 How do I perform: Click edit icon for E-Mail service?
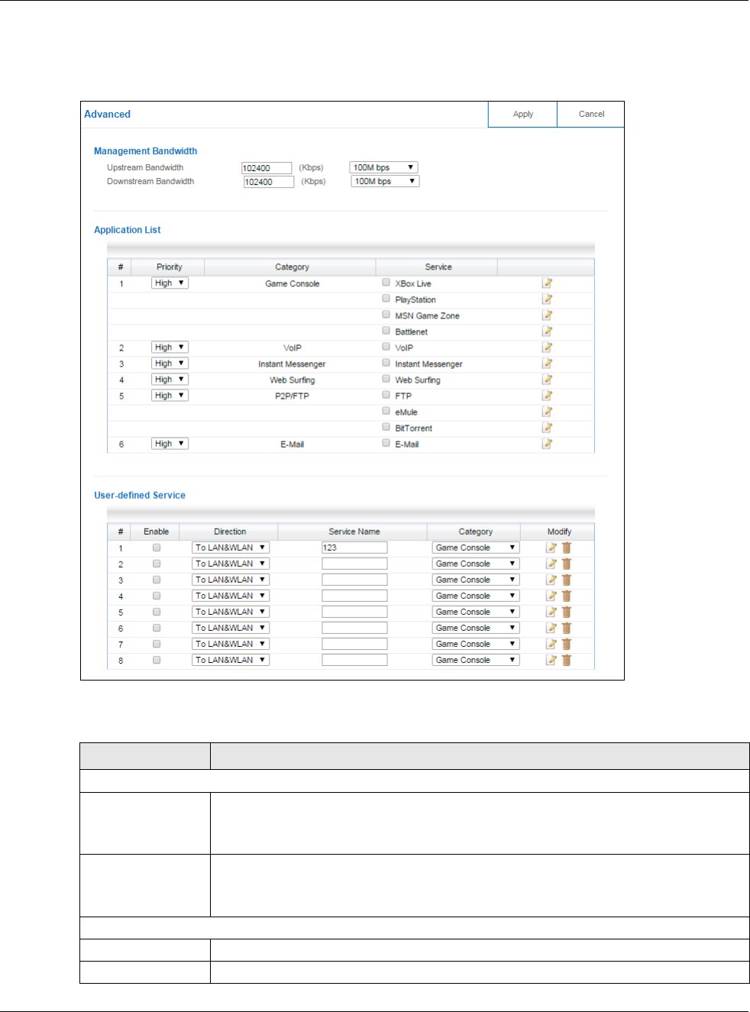(548, 444)
